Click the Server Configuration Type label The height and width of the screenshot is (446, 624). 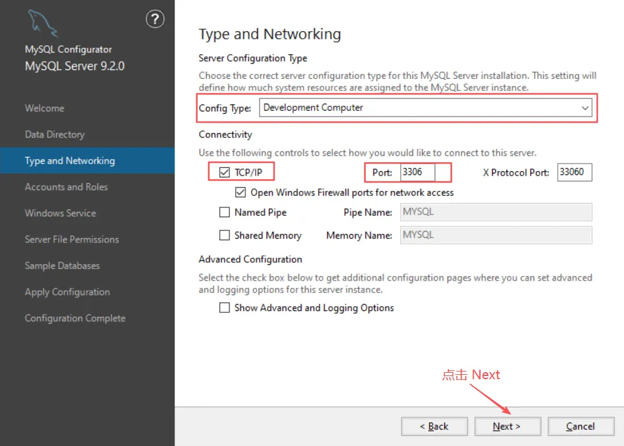[252, 58]
